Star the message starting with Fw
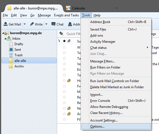 (x=64, y=86)
